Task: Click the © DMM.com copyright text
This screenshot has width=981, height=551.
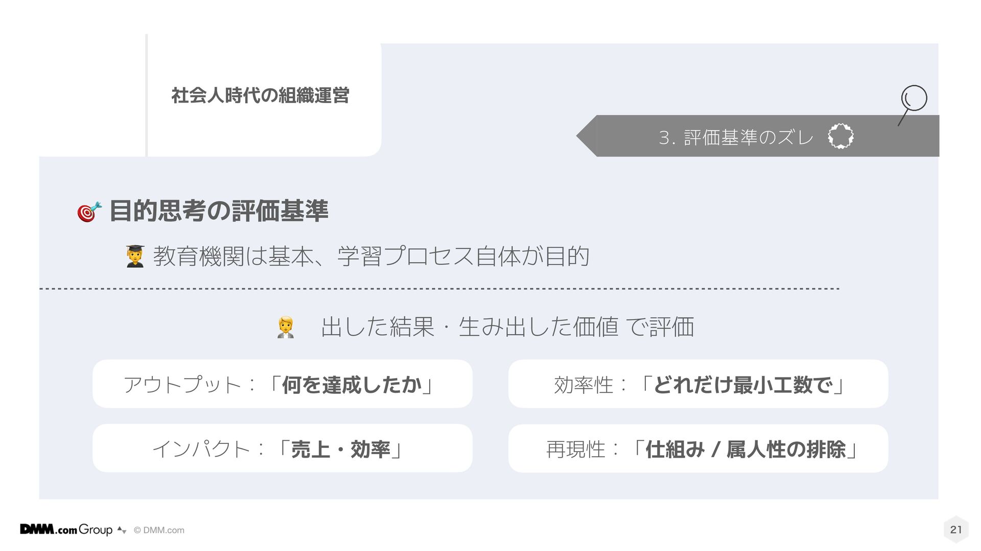Action: (x=159, y=531)
